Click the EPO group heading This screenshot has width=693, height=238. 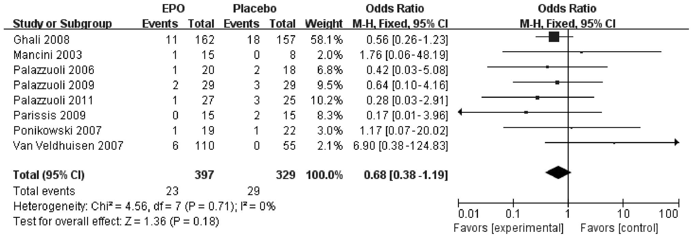click(173, 9)
